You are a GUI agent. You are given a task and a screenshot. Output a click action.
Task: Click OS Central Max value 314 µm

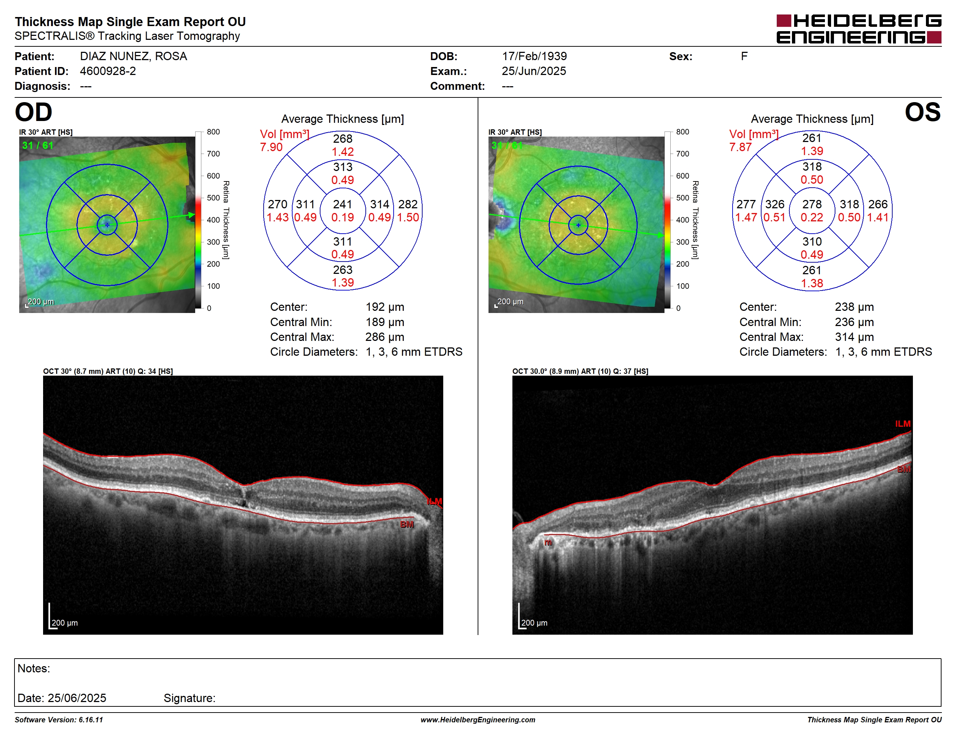854,337
